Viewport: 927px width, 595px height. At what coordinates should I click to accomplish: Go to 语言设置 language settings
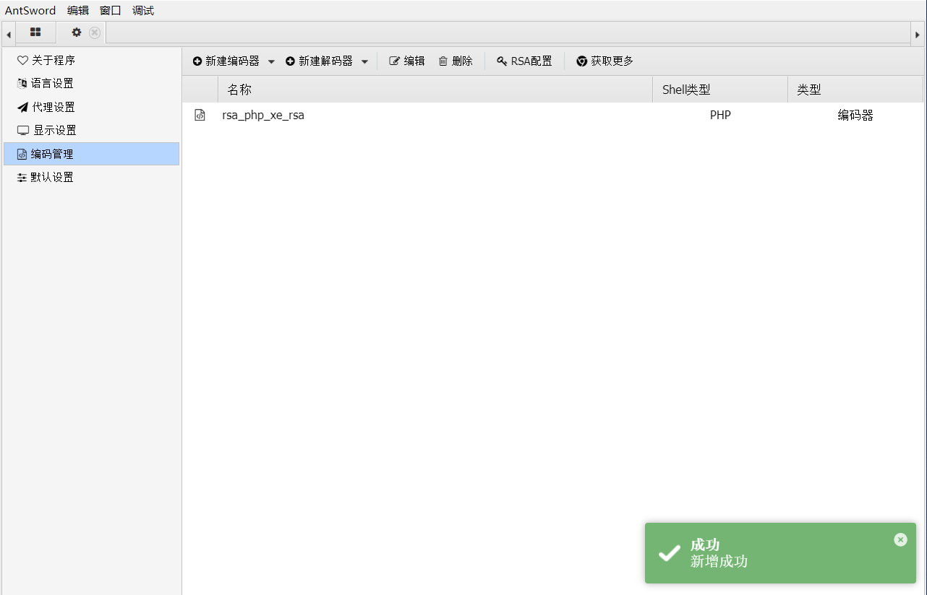91,84
